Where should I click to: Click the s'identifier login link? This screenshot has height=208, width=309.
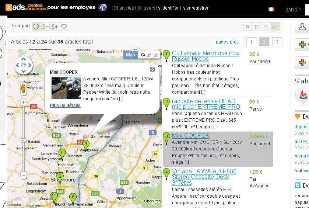[168, 8]
